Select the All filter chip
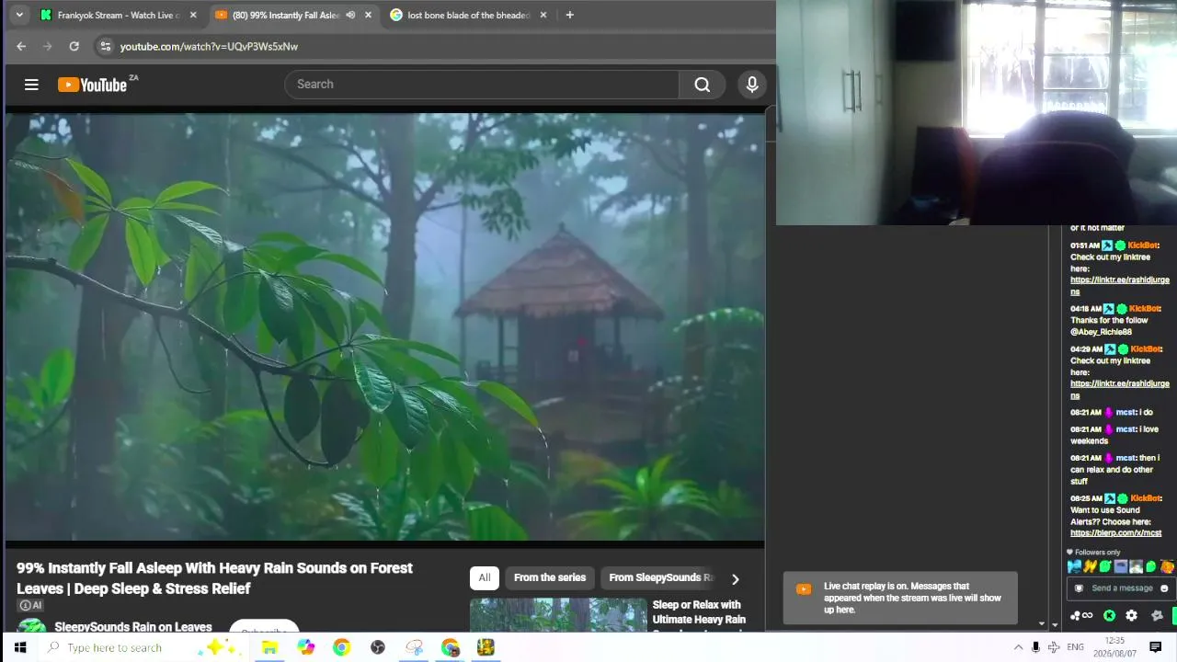The height and width of the screenshot is (662, 1177). coord(485,577)
